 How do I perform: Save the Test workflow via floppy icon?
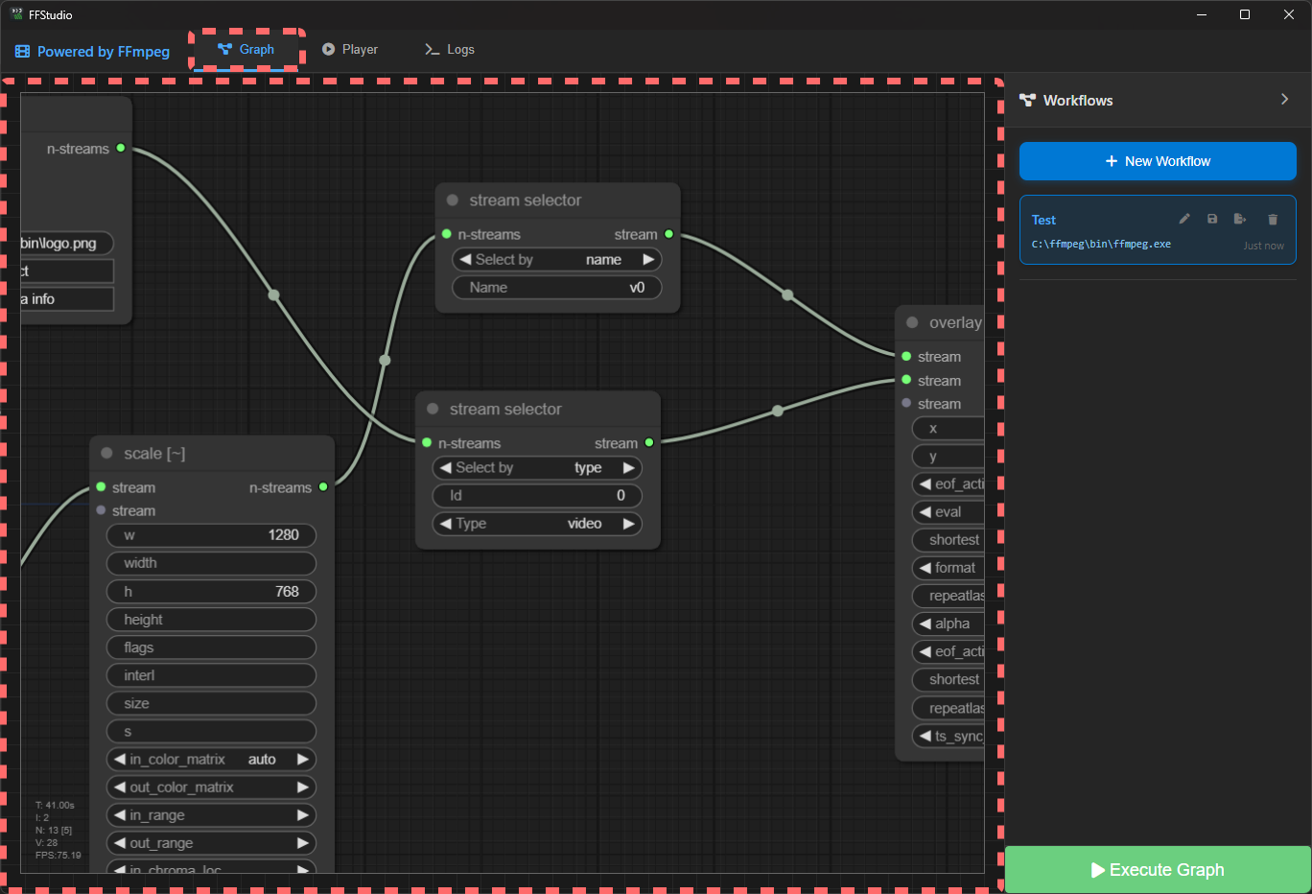[1212, 219]
